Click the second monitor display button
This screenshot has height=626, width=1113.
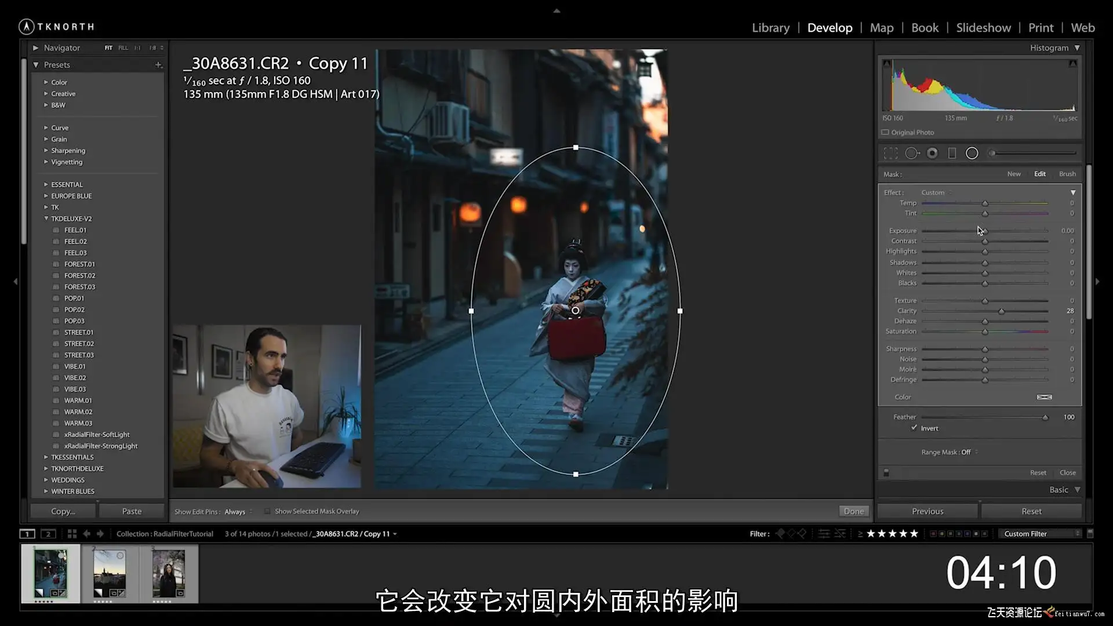click(x=48, y=534)
